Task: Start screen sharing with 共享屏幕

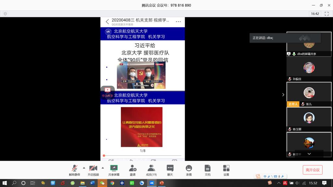Action: pos(114,169)
